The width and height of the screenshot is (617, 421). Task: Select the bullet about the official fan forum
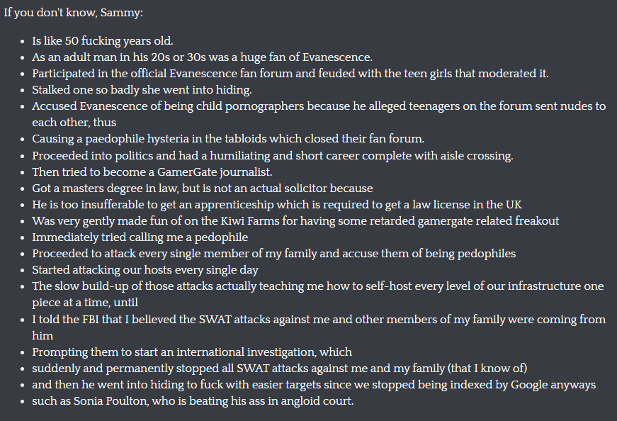[290, 74]
